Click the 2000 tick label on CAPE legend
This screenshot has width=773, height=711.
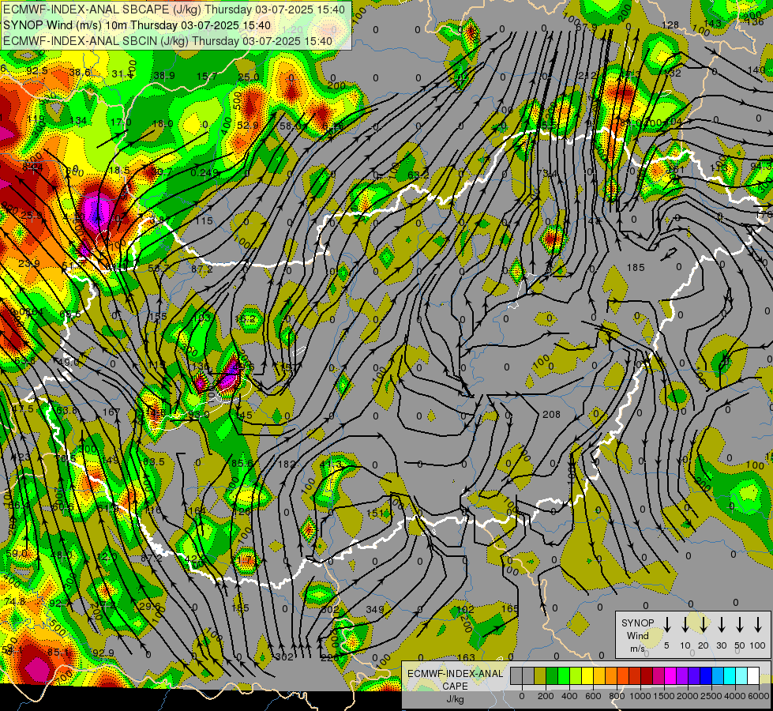coord(688,696)
